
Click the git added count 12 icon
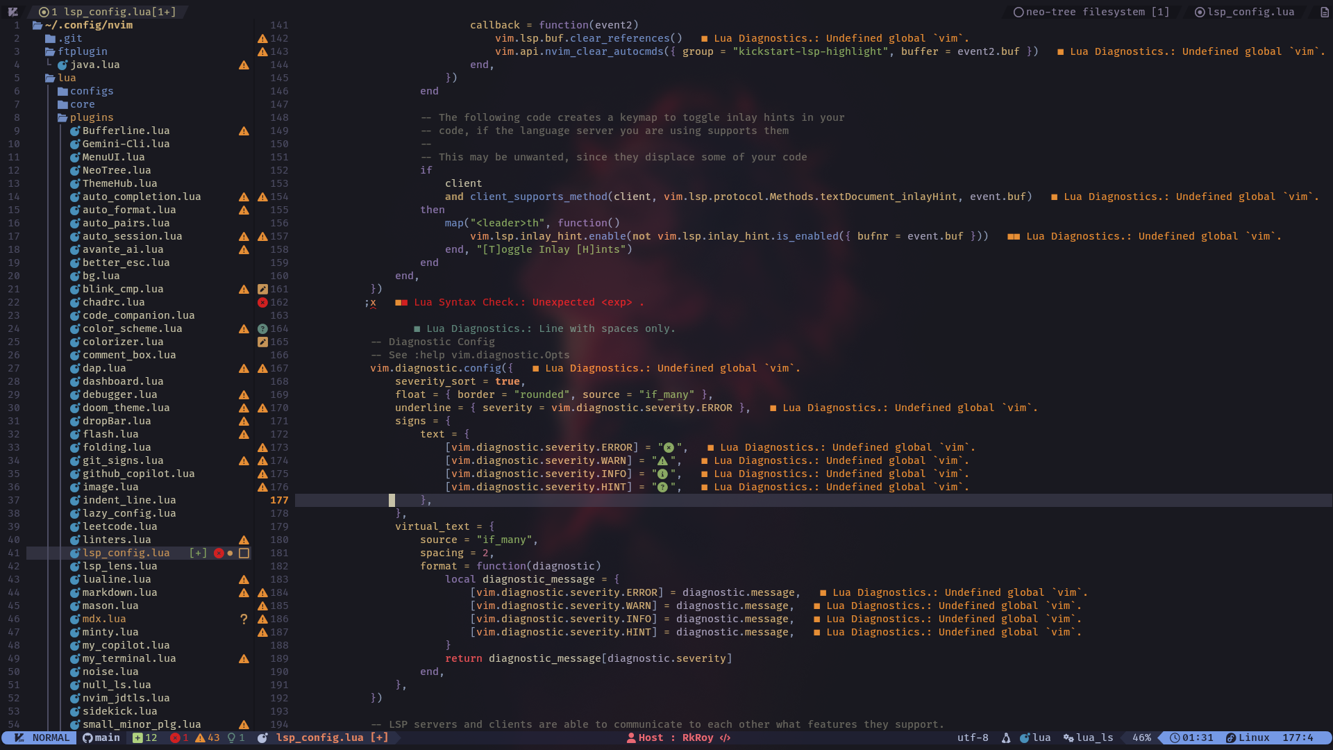[x=137, y=737]
